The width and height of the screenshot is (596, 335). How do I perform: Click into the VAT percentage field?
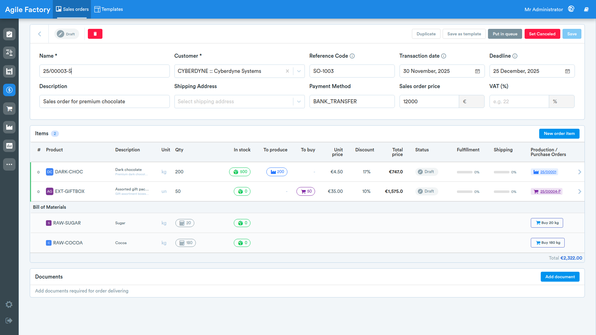pos(519,101)
